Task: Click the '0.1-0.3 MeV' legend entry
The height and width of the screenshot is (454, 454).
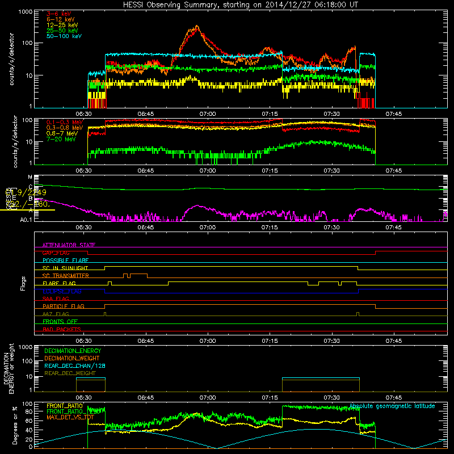Action: (65, 122)
